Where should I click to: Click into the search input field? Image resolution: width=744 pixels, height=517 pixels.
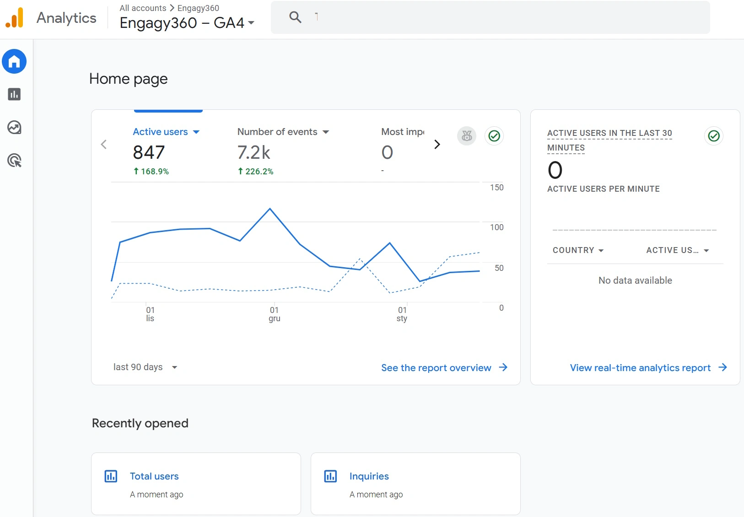[503, 17]
